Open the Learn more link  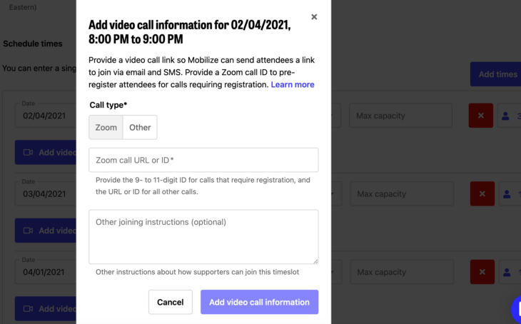pos(293,84)
